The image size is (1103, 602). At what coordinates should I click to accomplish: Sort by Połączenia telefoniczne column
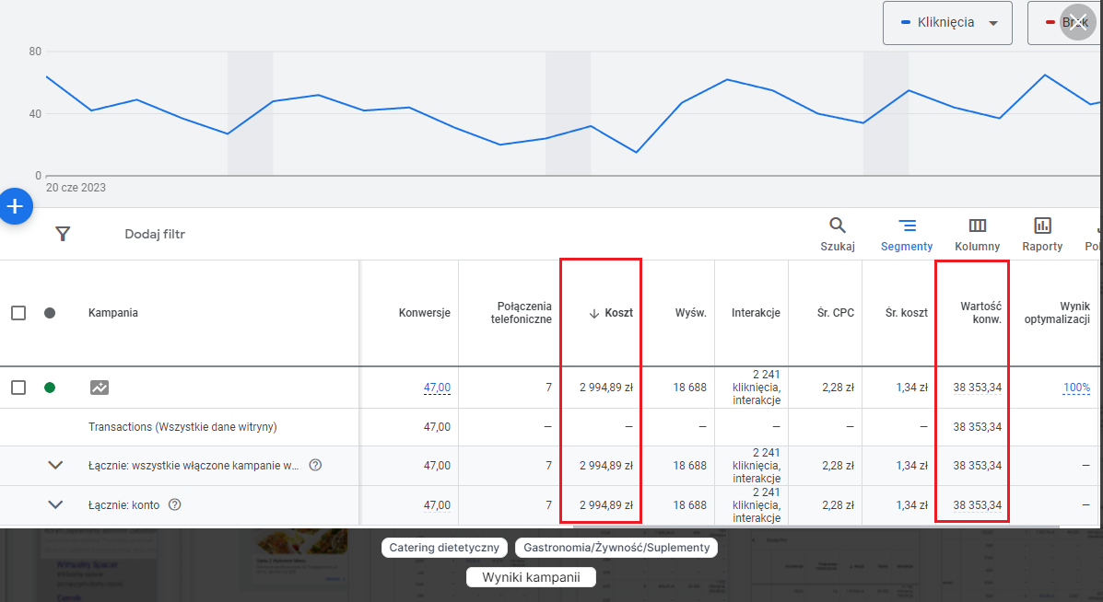(x=522, y=313)
